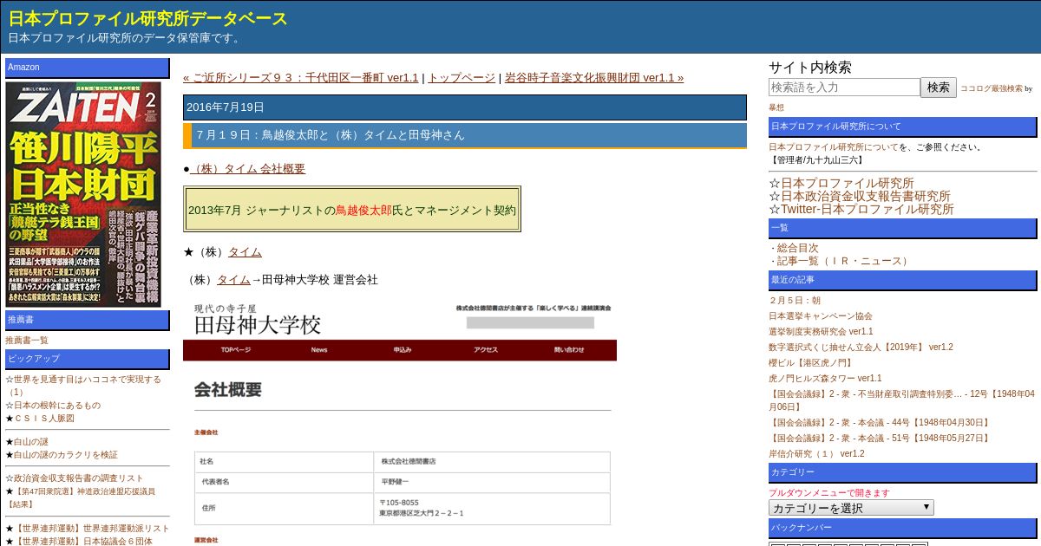
Task: Open ココログ最強検索 link
Action: (x=991, y=88)
